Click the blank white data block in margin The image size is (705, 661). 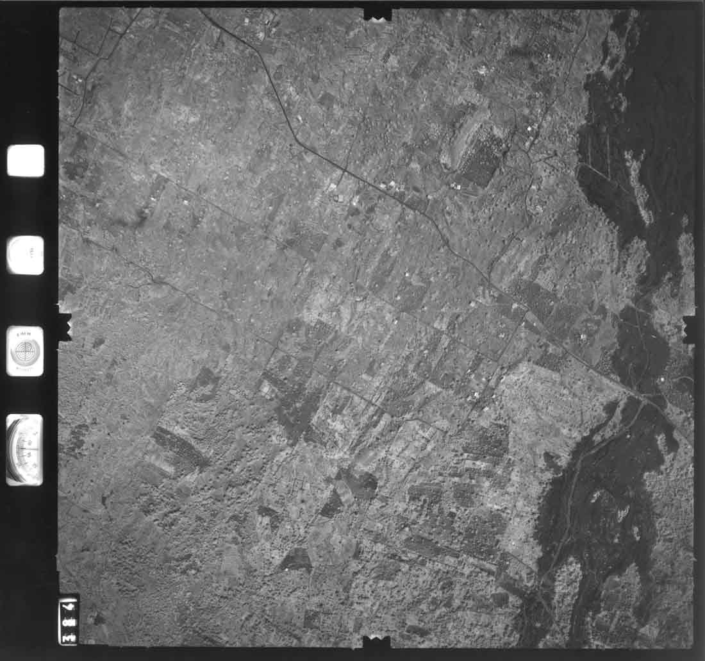pyautogui.click(x=26, y=160)
